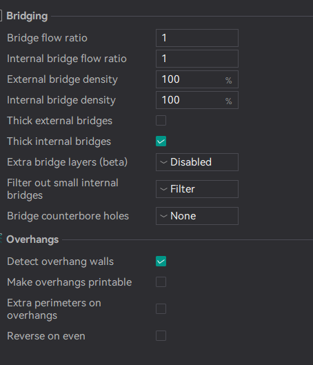Viewport: 313px width, 365px height.
Task: Edit Internal bridge density value
Action: click(x=197, y=100)
